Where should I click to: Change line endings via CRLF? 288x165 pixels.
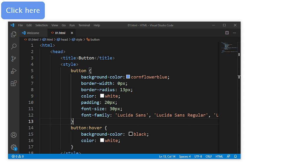pyautogui.click(x=209, y=156)
